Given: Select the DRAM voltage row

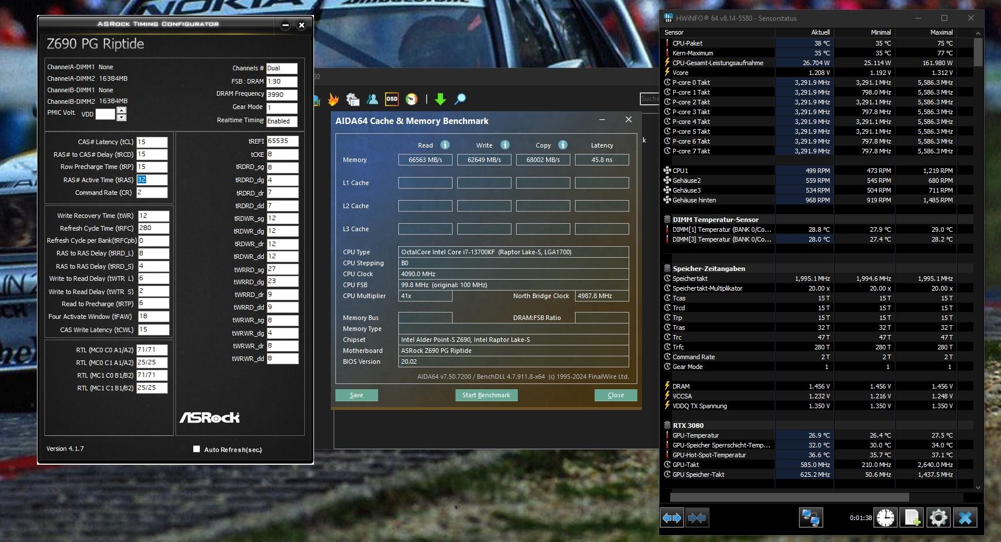Looking at the screenshot, I should pyautogui.click(x=816, y=386).
